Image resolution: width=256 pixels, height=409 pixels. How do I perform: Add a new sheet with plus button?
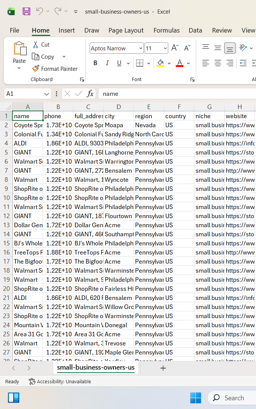pyautogui.click(x=163, y=368)
